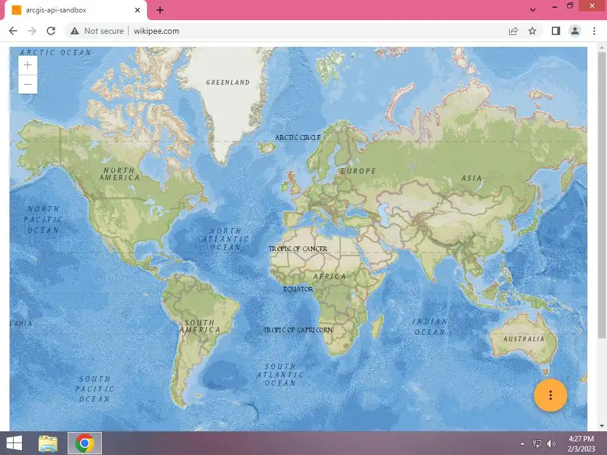This screenshot has height=455, width=607.
Task: Open Chrome profile menu
Action: point(575,31)
